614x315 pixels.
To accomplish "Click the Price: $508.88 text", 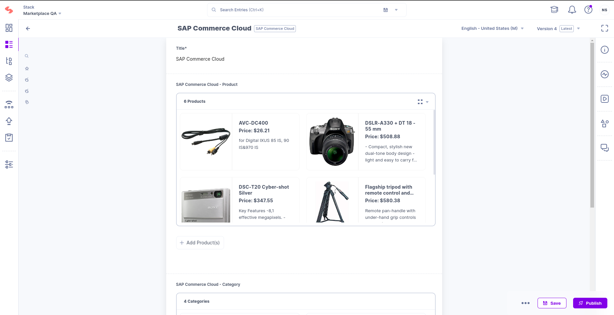I will click(x=383, y=137).
